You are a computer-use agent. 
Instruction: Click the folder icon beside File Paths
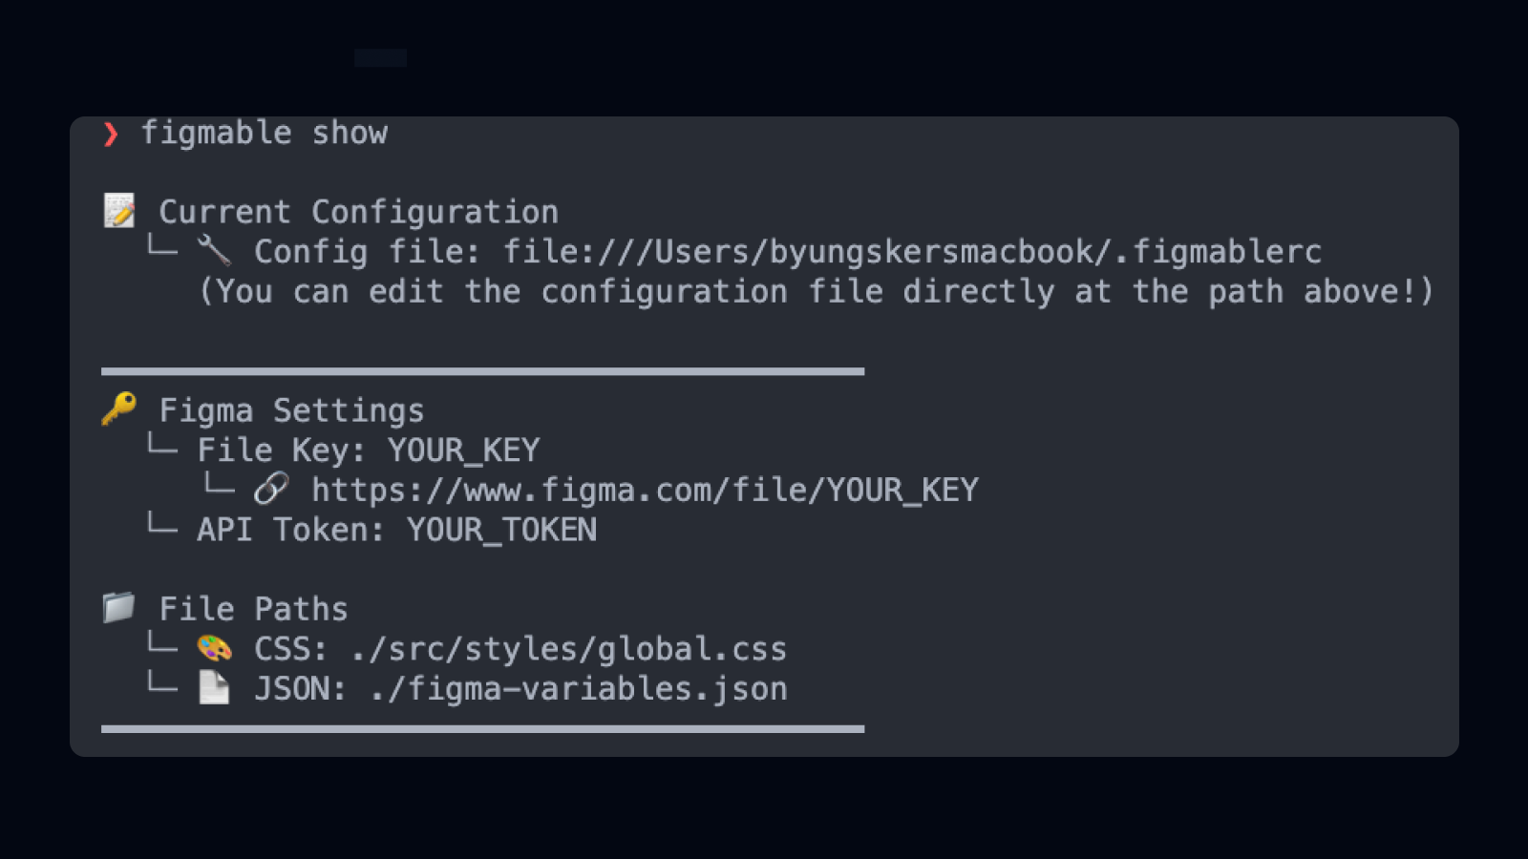tap(119, 607)
